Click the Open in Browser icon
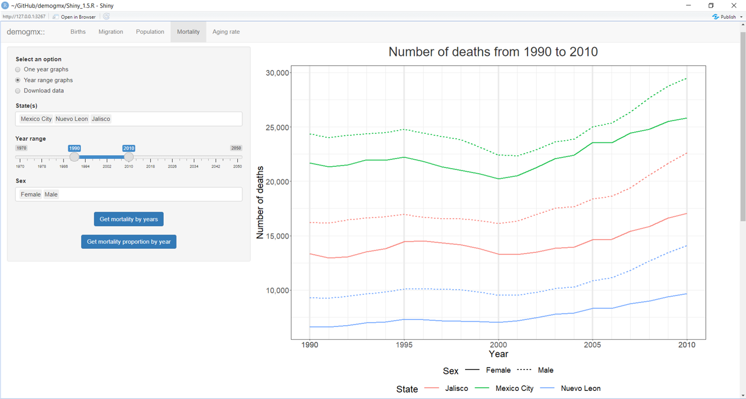Viewport: 746px width, 399px height. pos(56,17)
